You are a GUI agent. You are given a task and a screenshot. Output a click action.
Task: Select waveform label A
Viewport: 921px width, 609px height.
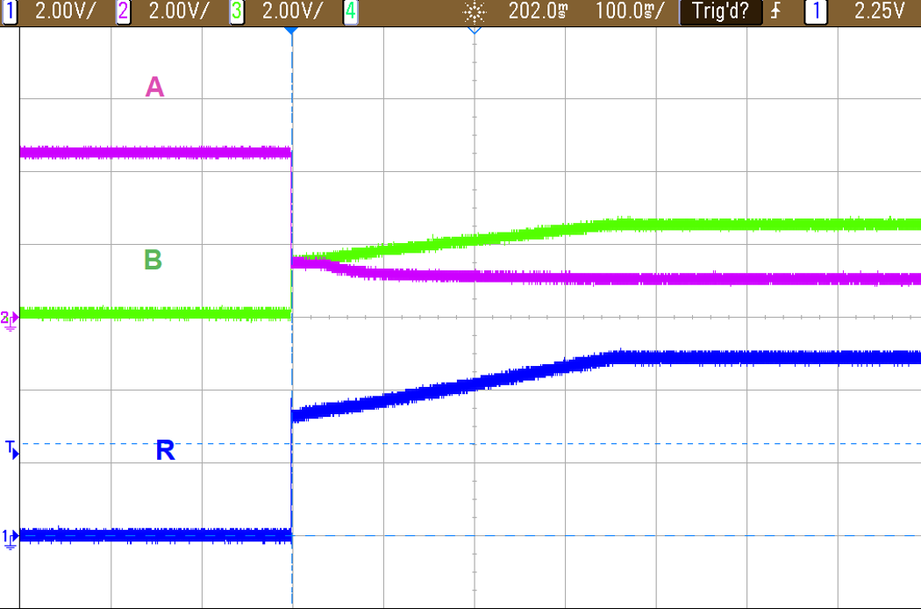153,88
